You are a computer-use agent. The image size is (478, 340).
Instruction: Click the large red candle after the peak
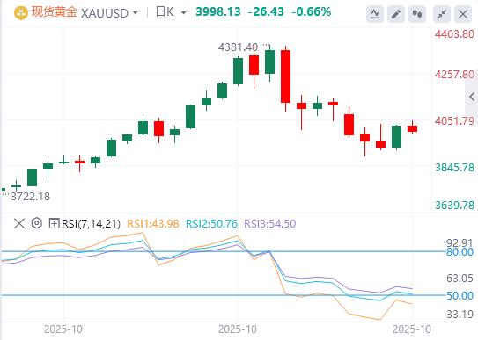pos(285,76)
